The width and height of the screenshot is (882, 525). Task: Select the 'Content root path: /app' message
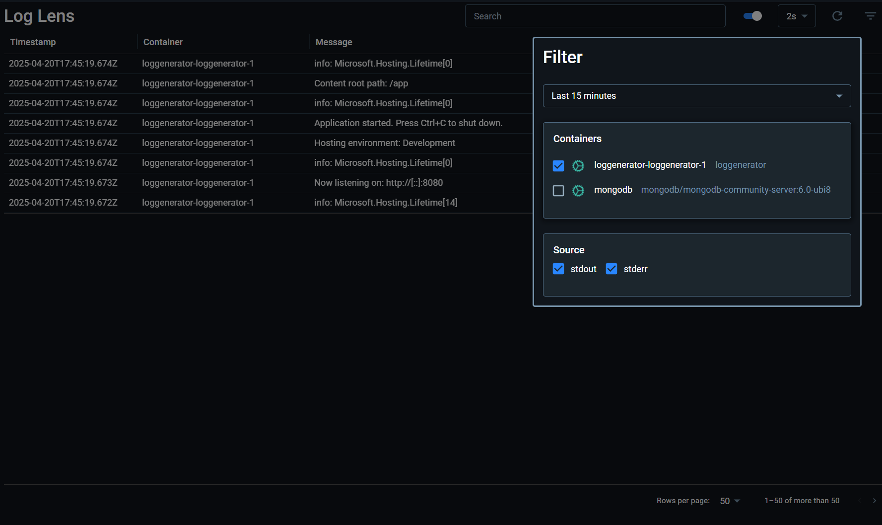(361, 83)
